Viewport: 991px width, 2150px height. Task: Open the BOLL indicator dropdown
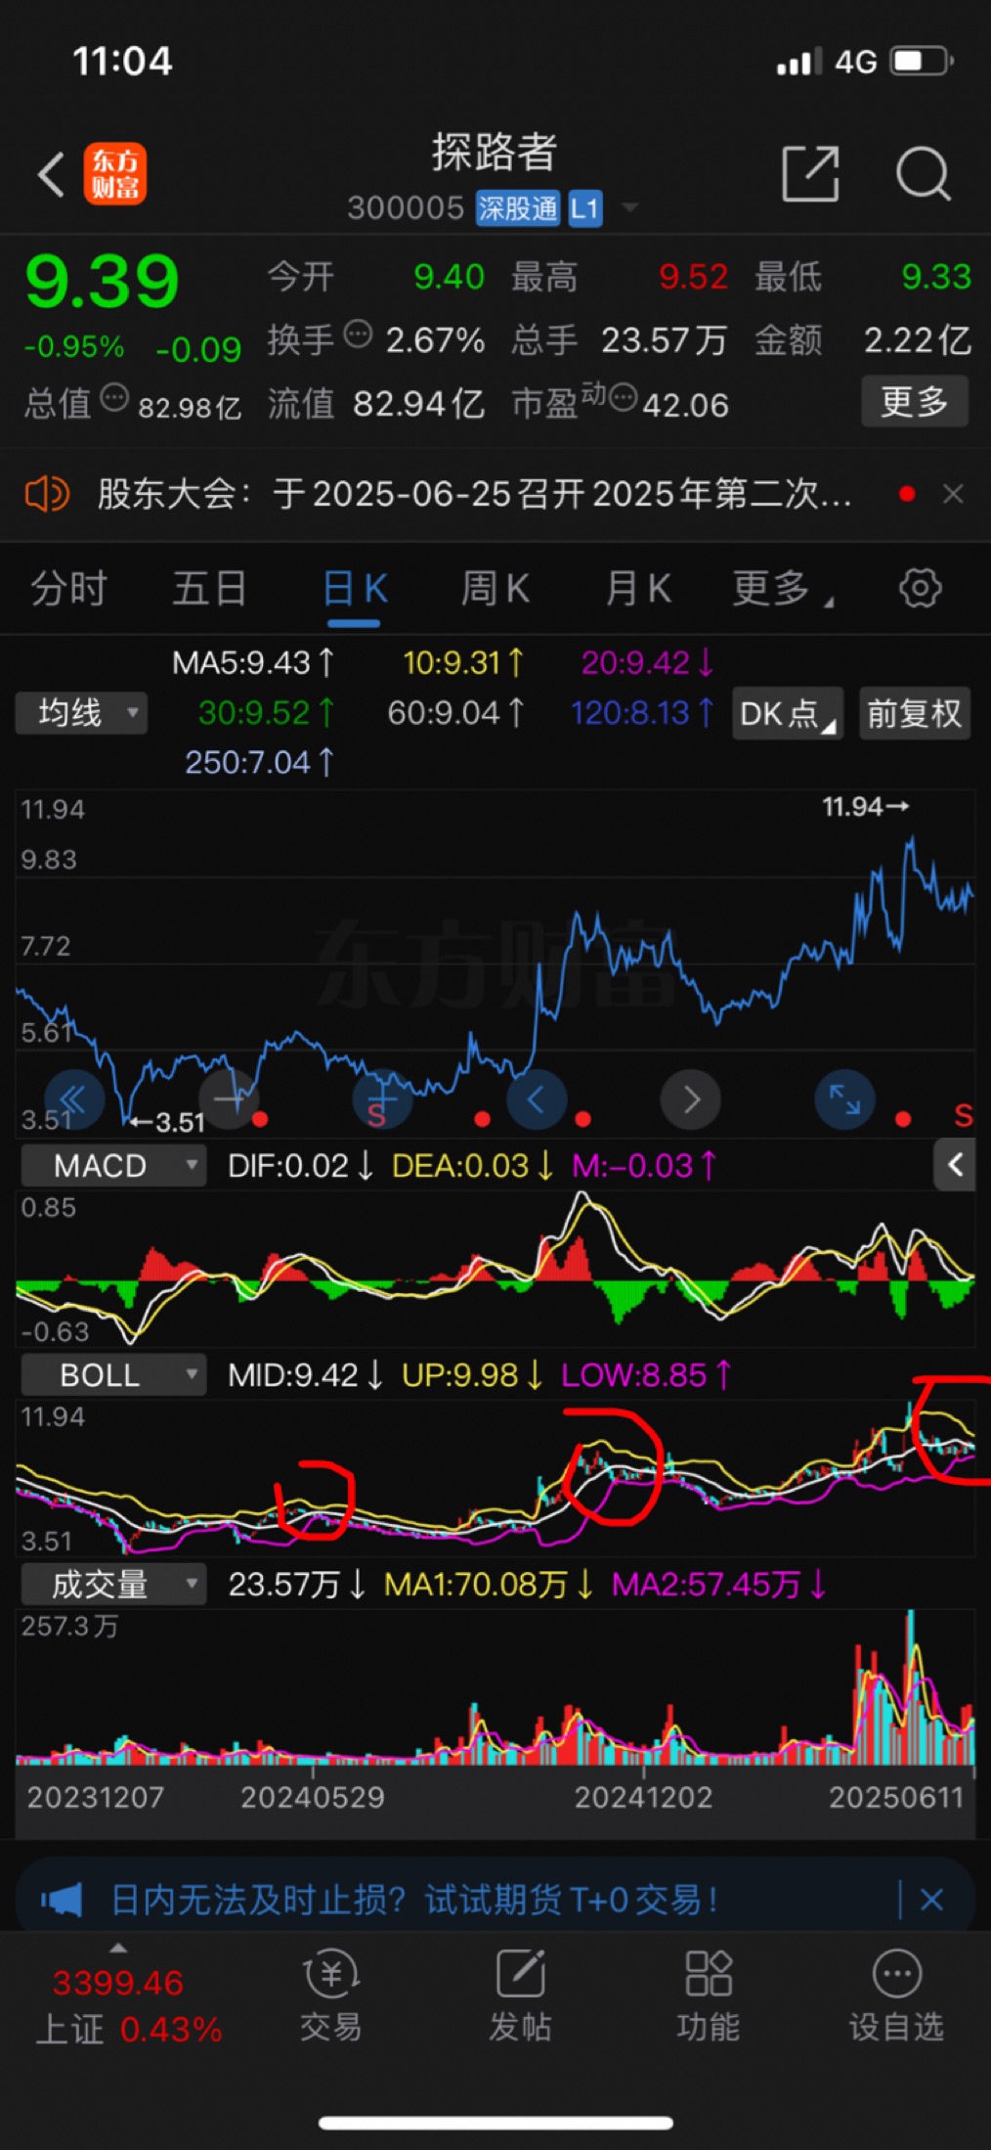pos(113,1375)
